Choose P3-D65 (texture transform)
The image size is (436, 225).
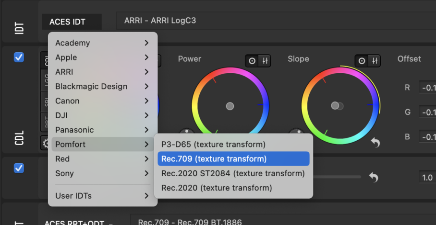pyautogui.click(x=233, y=145)
